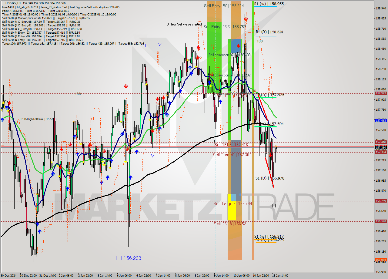Click the '6 Jan 06:00' time axis label
This screenshot has width=388, height=279.
coord(125,276)
